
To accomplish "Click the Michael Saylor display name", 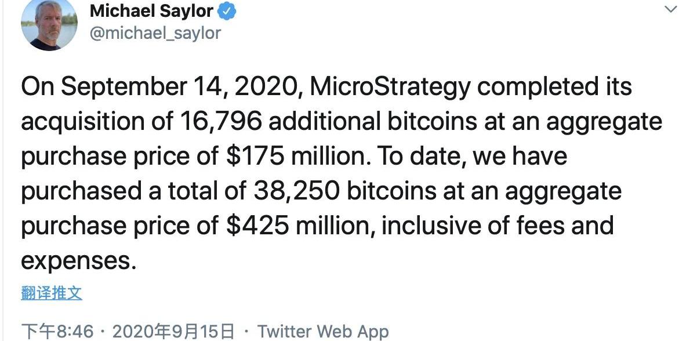I will point(151,12).
